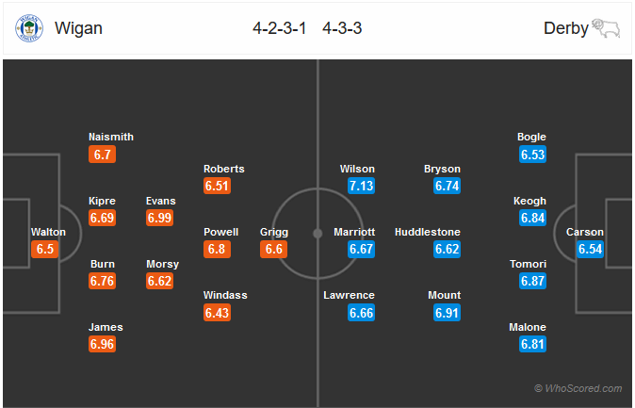The image size is (635, 408).
Task: Click the WhoScored.com watermark link
Action: coord(578,388)
